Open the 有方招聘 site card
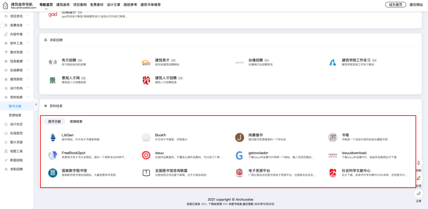This screenshot has width=428, height=209. [69, 62]
